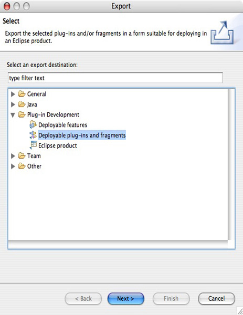This screenshot has height=315, width=243.
Task: Expand the General category
Action: coord(13,94)
